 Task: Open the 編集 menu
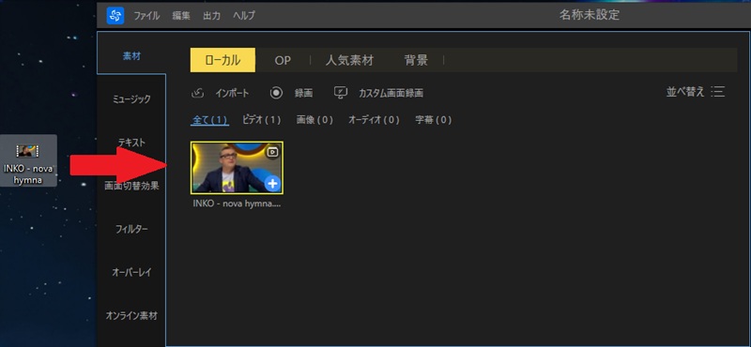point(181,15)
